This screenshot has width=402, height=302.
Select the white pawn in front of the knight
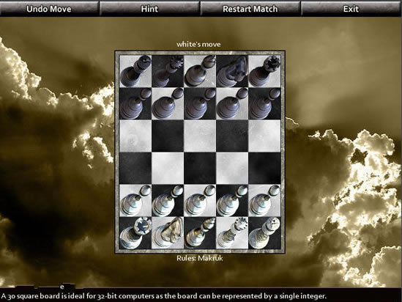[168, 201]
